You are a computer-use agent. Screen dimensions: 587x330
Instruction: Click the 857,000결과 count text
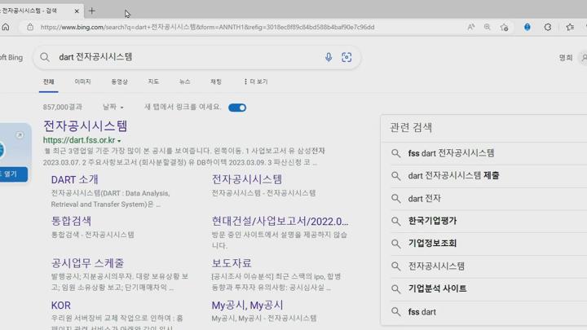click(63, 107)
